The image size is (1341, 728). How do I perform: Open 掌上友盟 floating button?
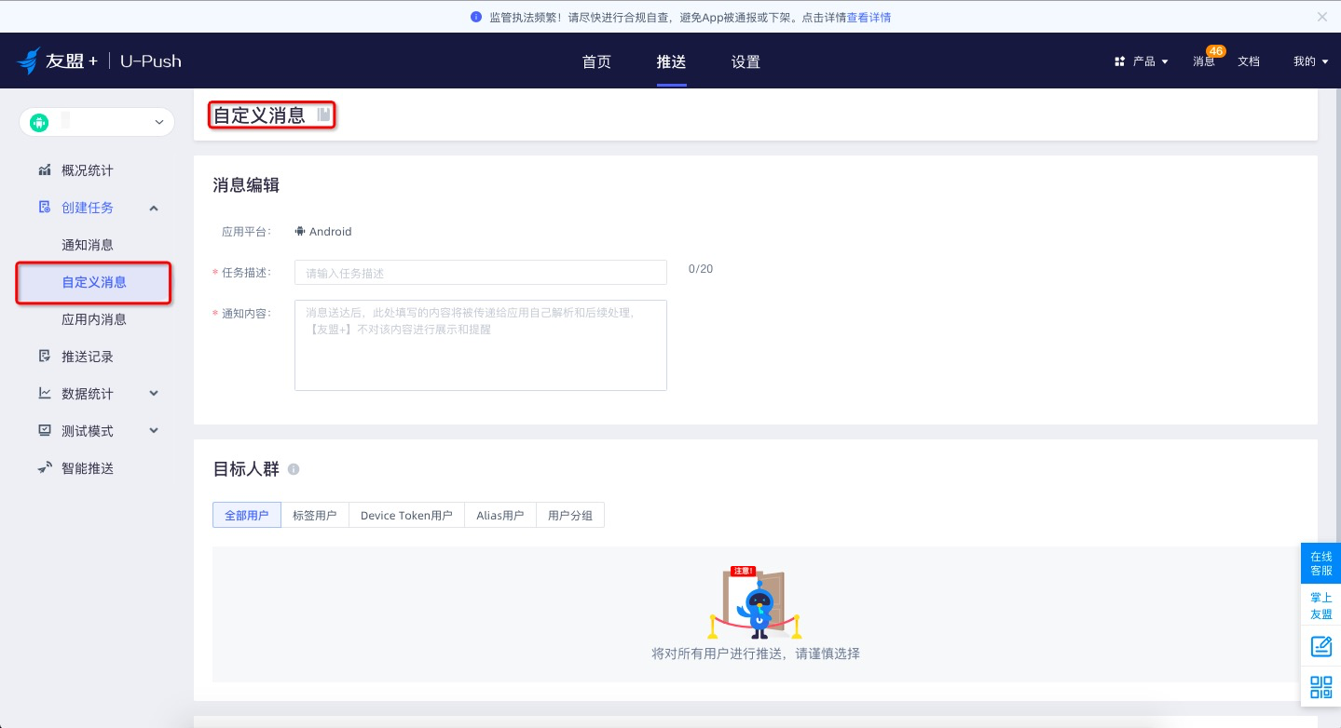click(1320, 605)
